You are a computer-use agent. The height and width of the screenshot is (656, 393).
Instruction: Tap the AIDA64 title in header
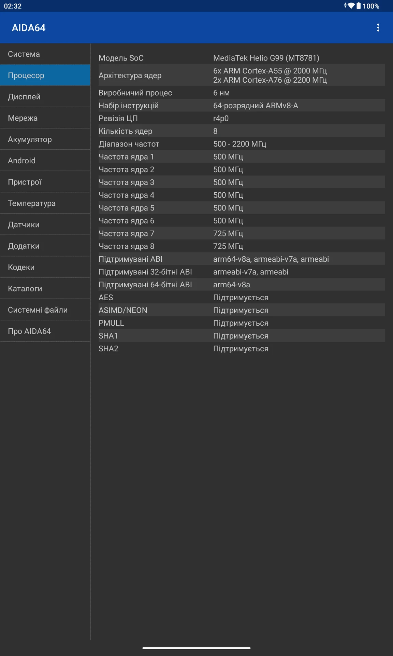(29, 28)
